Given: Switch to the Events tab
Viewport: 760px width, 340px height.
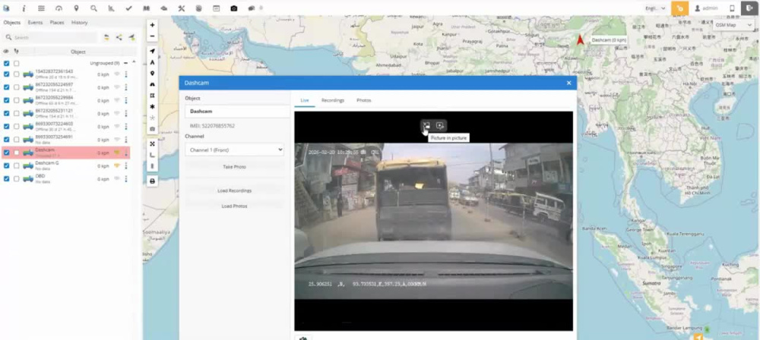Looking at the screenshot, I should click(35, 22).
